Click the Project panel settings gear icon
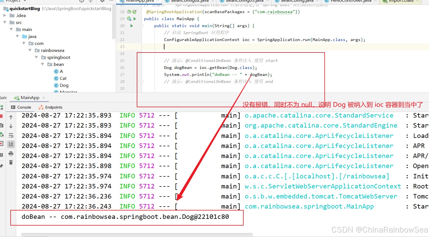429x237 pixels. coord(102,1)
